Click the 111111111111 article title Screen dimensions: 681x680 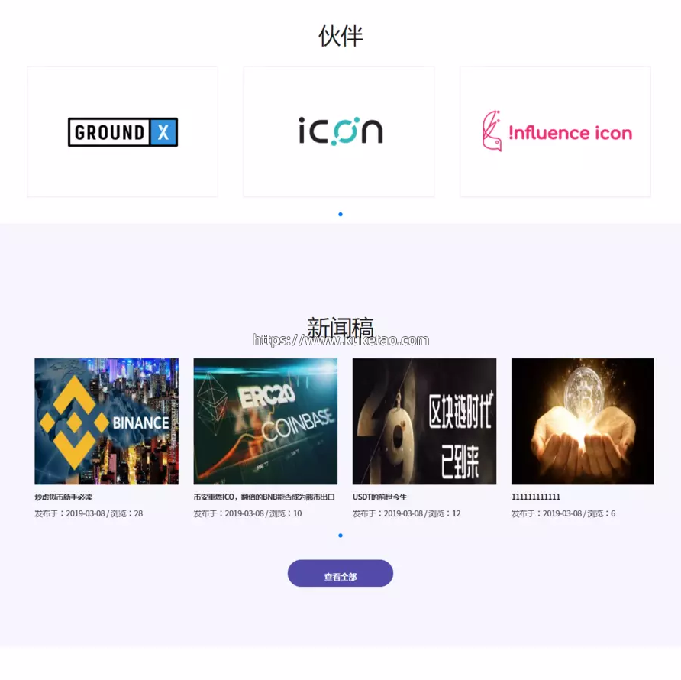pyautogui.click(x=536, y=497)
